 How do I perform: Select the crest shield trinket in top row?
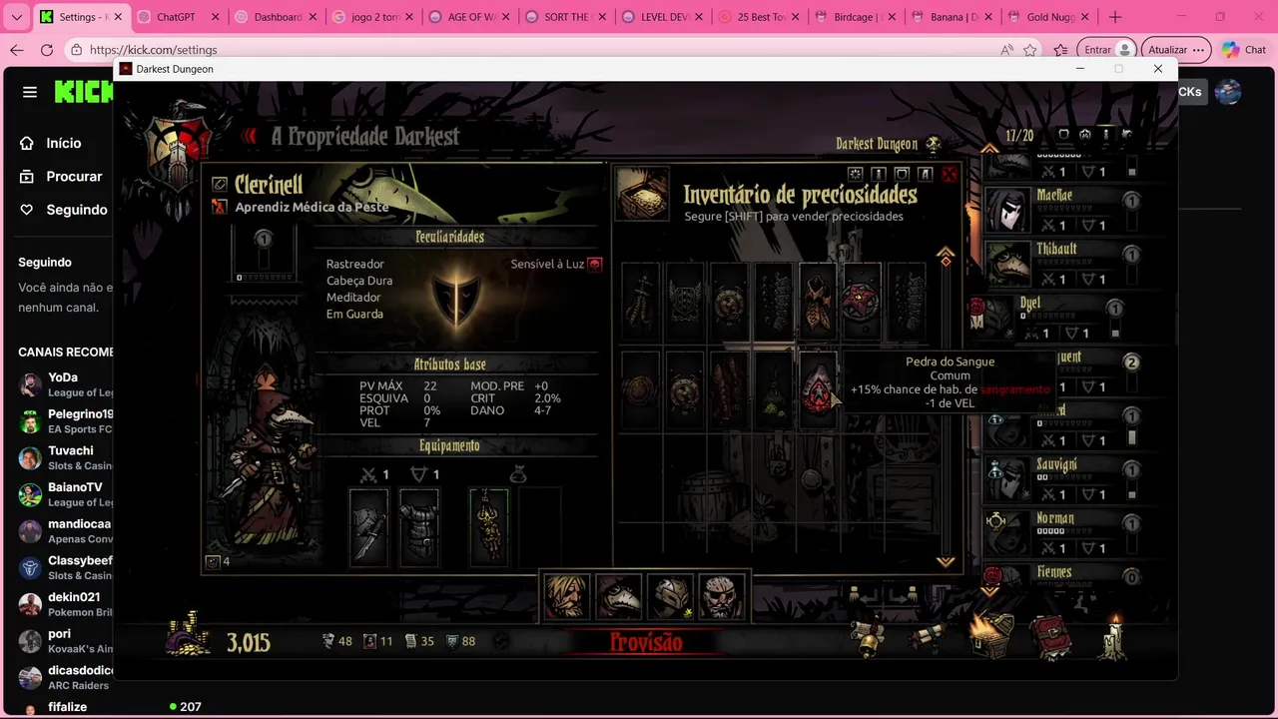click(685, 300)
